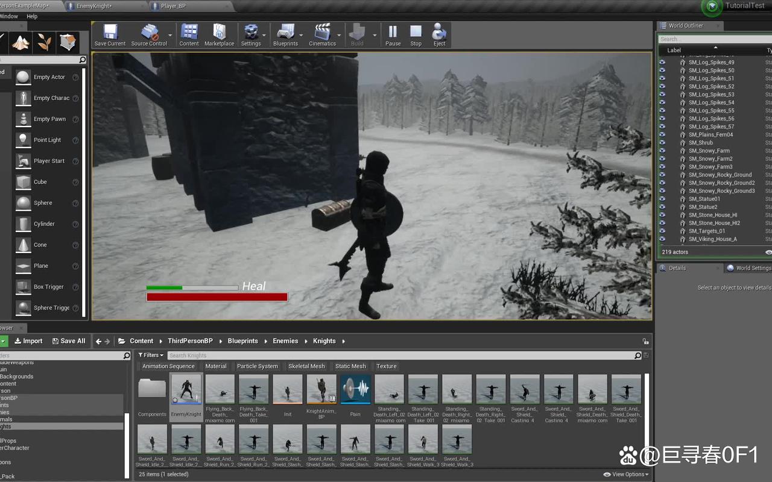This screenshot has height=482, width=772.
Task: Select the Point Light actor icon
Action: (x=24, y=140)
